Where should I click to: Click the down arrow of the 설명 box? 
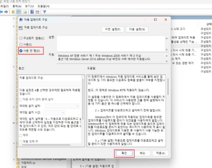pyautogui.click(x=167, y=50)
